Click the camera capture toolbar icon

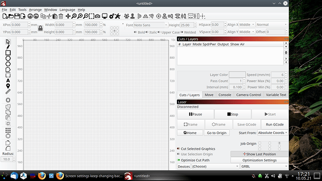point(98,16)
